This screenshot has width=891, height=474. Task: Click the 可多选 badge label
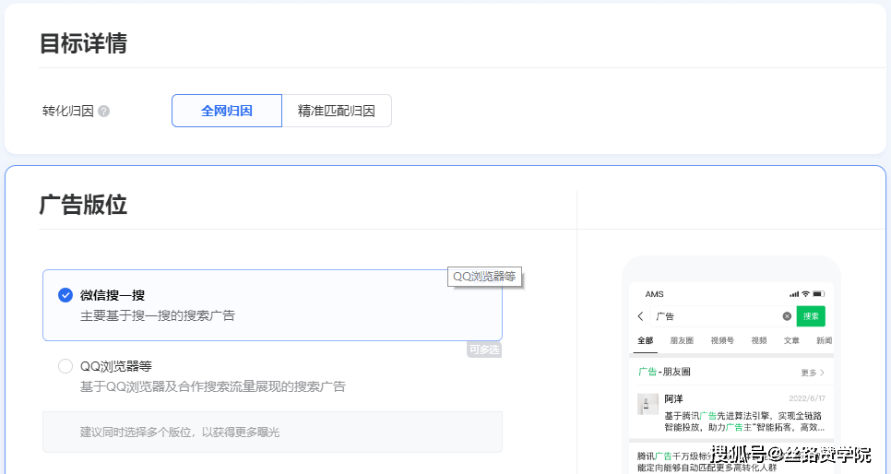[x=484, y=350]
